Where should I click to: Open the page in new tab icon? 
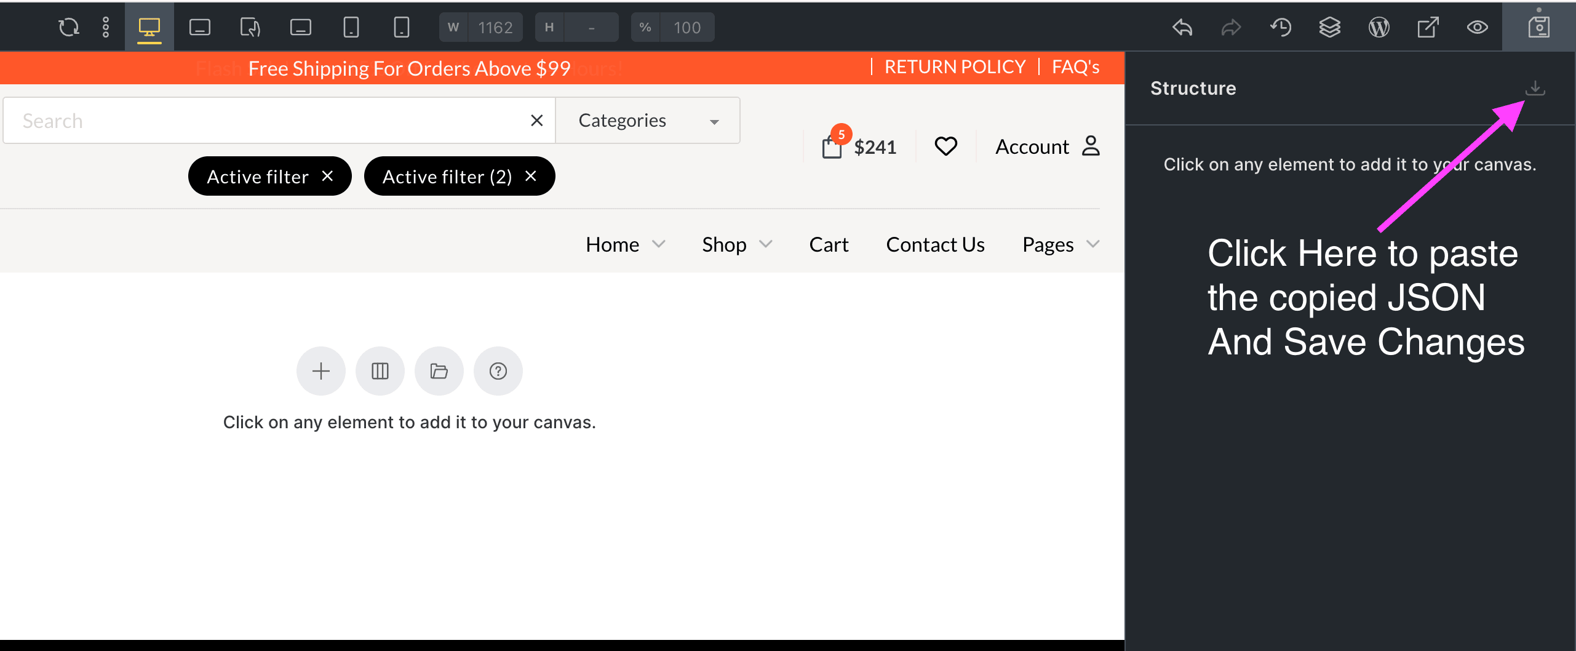pos(1428,27)
